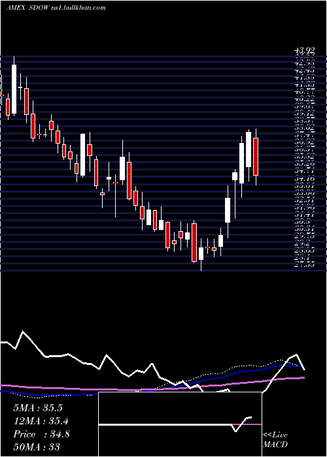Select the 12MA : 35.4 readout
The width and height of the screenshot is (327, 457).
point(41,421)
